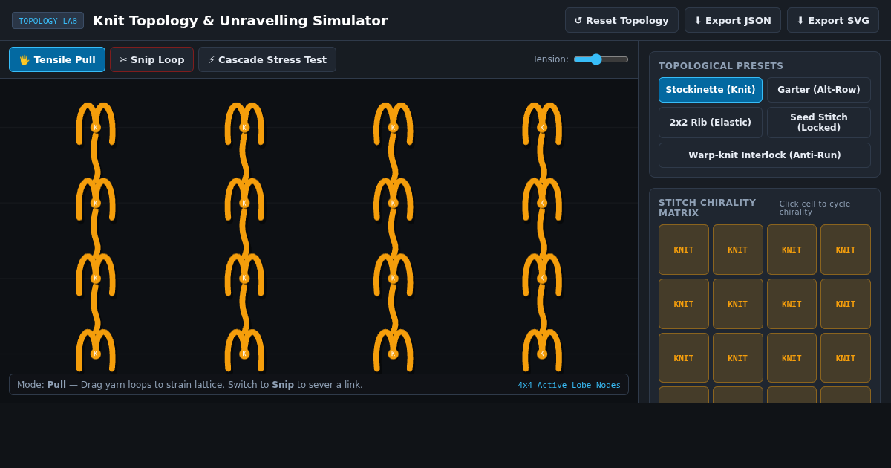
Task: Export the topology as JSON
Action: point(732,20)
